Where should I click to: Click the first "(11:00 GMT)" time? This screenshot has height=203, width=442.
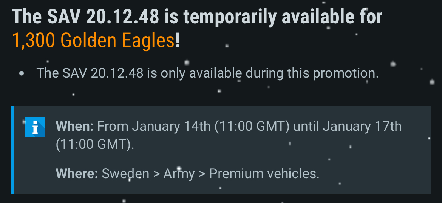[x=252, y=126]
